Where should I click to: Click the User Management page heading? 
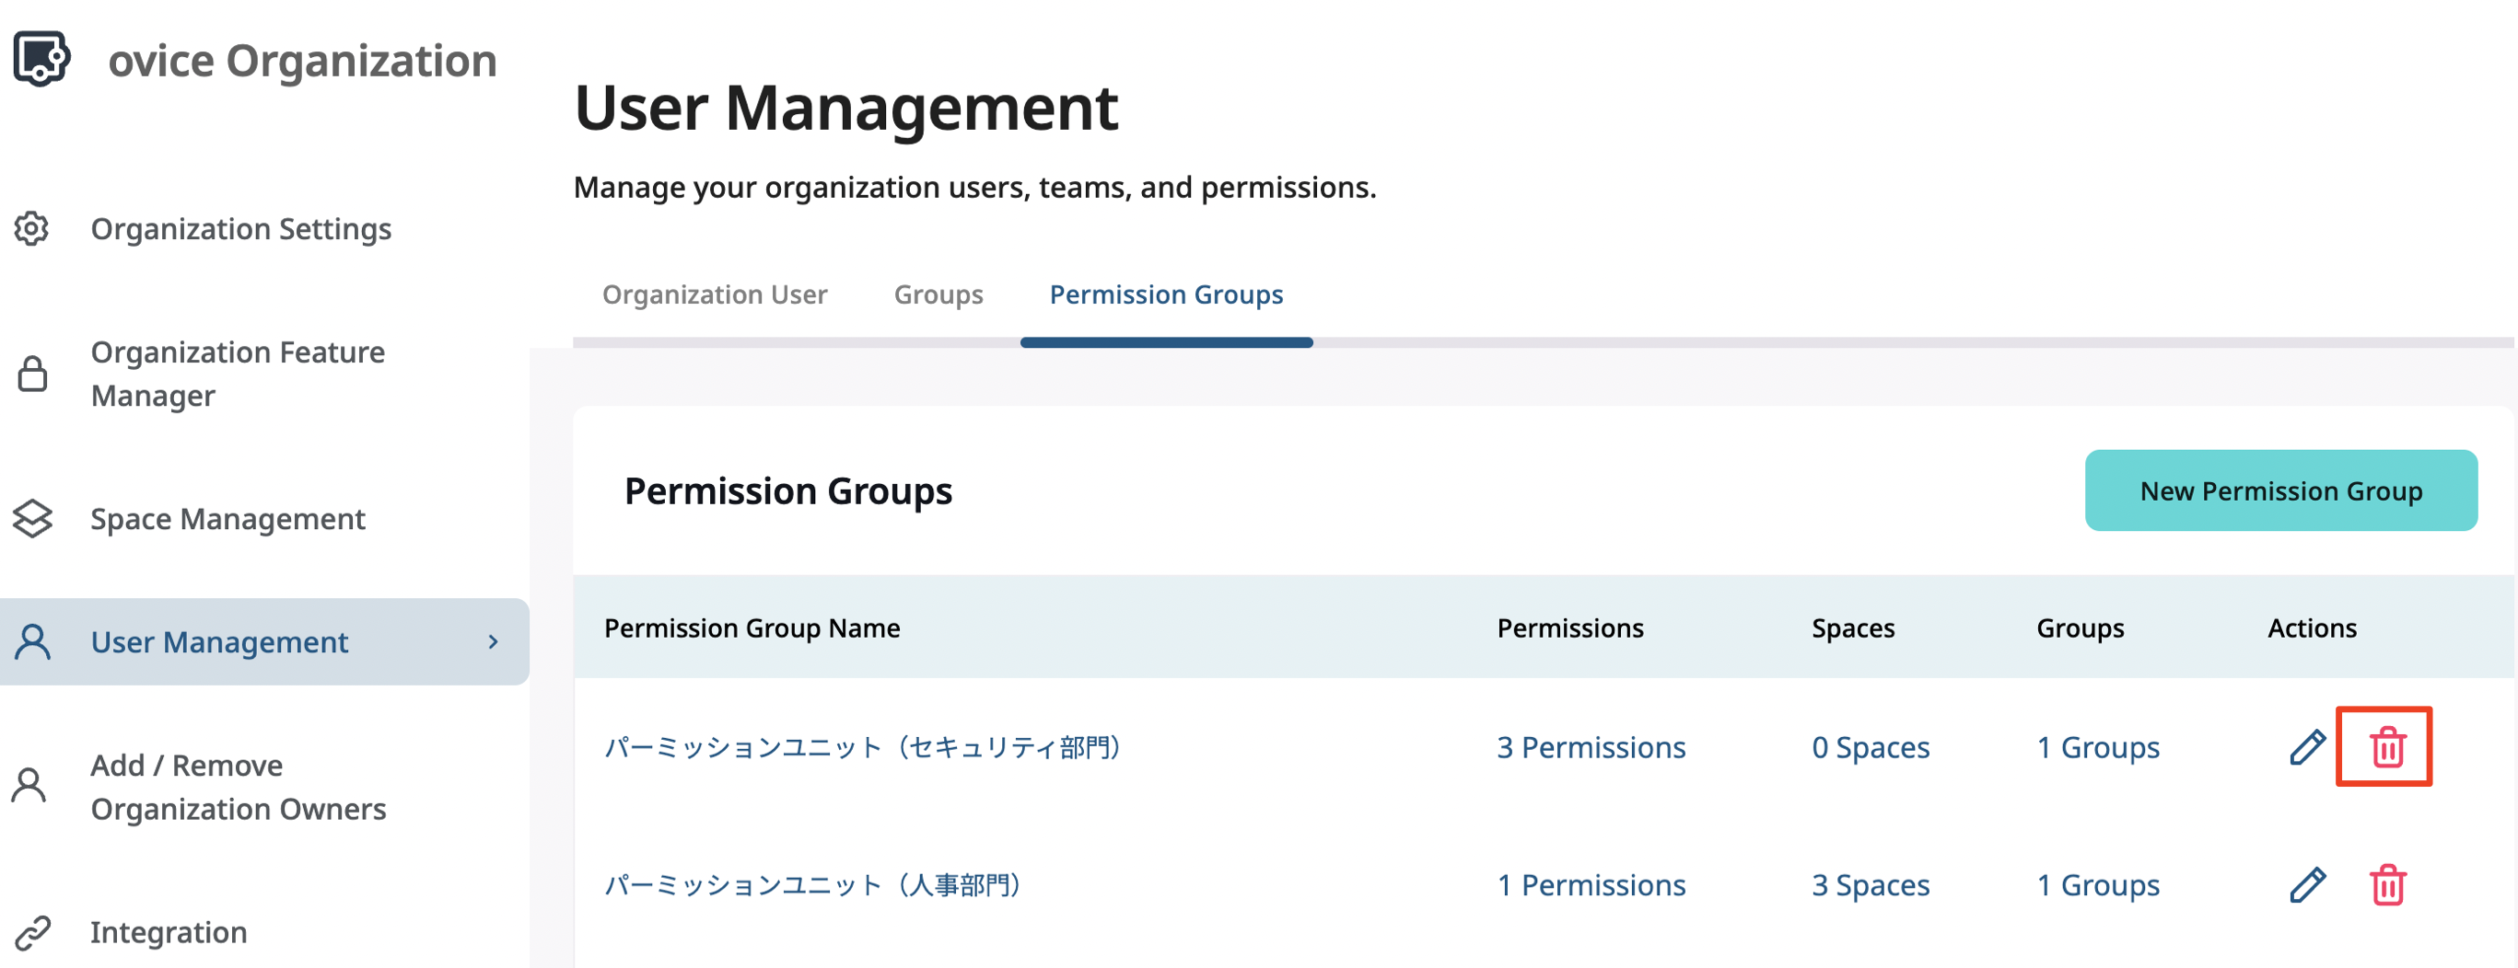click(845, 107)
